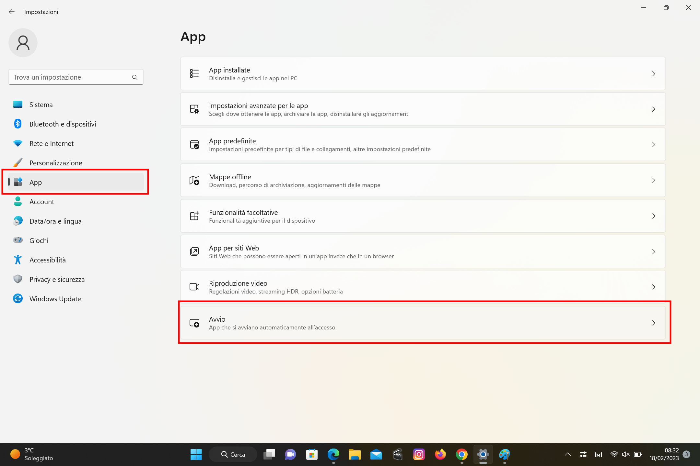Open Bluetooth e dispositivi section

tap(63, 124)
